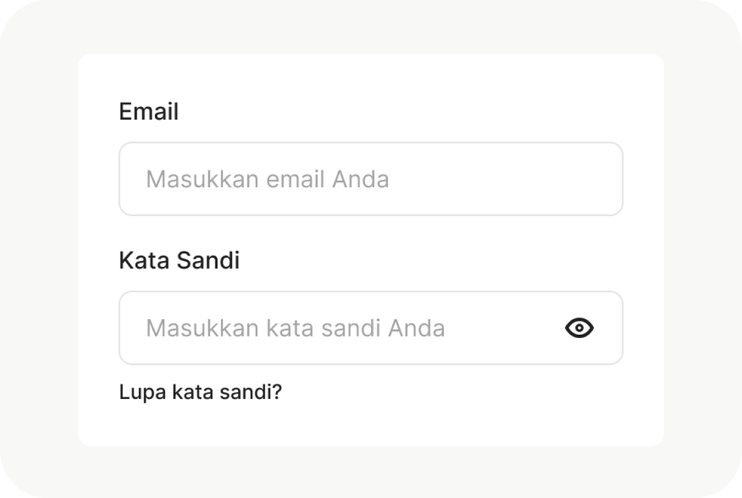Click the 'Kata Sandi' field label

click(179, 260)
